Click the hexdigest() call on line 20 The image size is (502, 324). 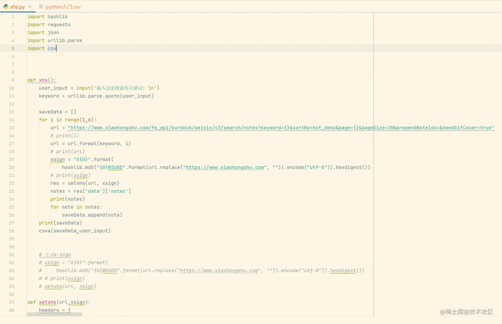tap(351, 167)
